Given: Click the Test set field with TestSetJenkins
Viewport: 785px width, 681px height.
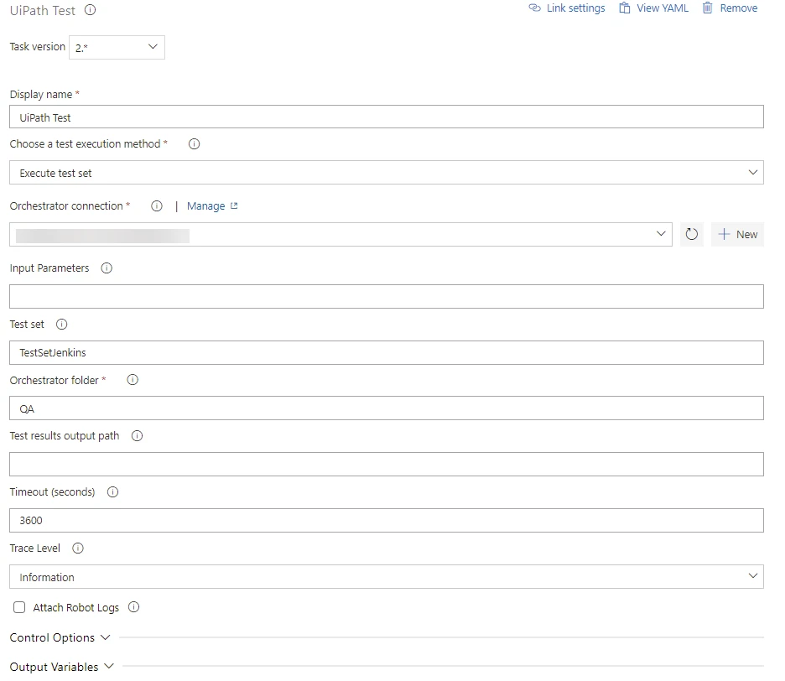Looking at the screenshot, I should [x=387, y=352].
